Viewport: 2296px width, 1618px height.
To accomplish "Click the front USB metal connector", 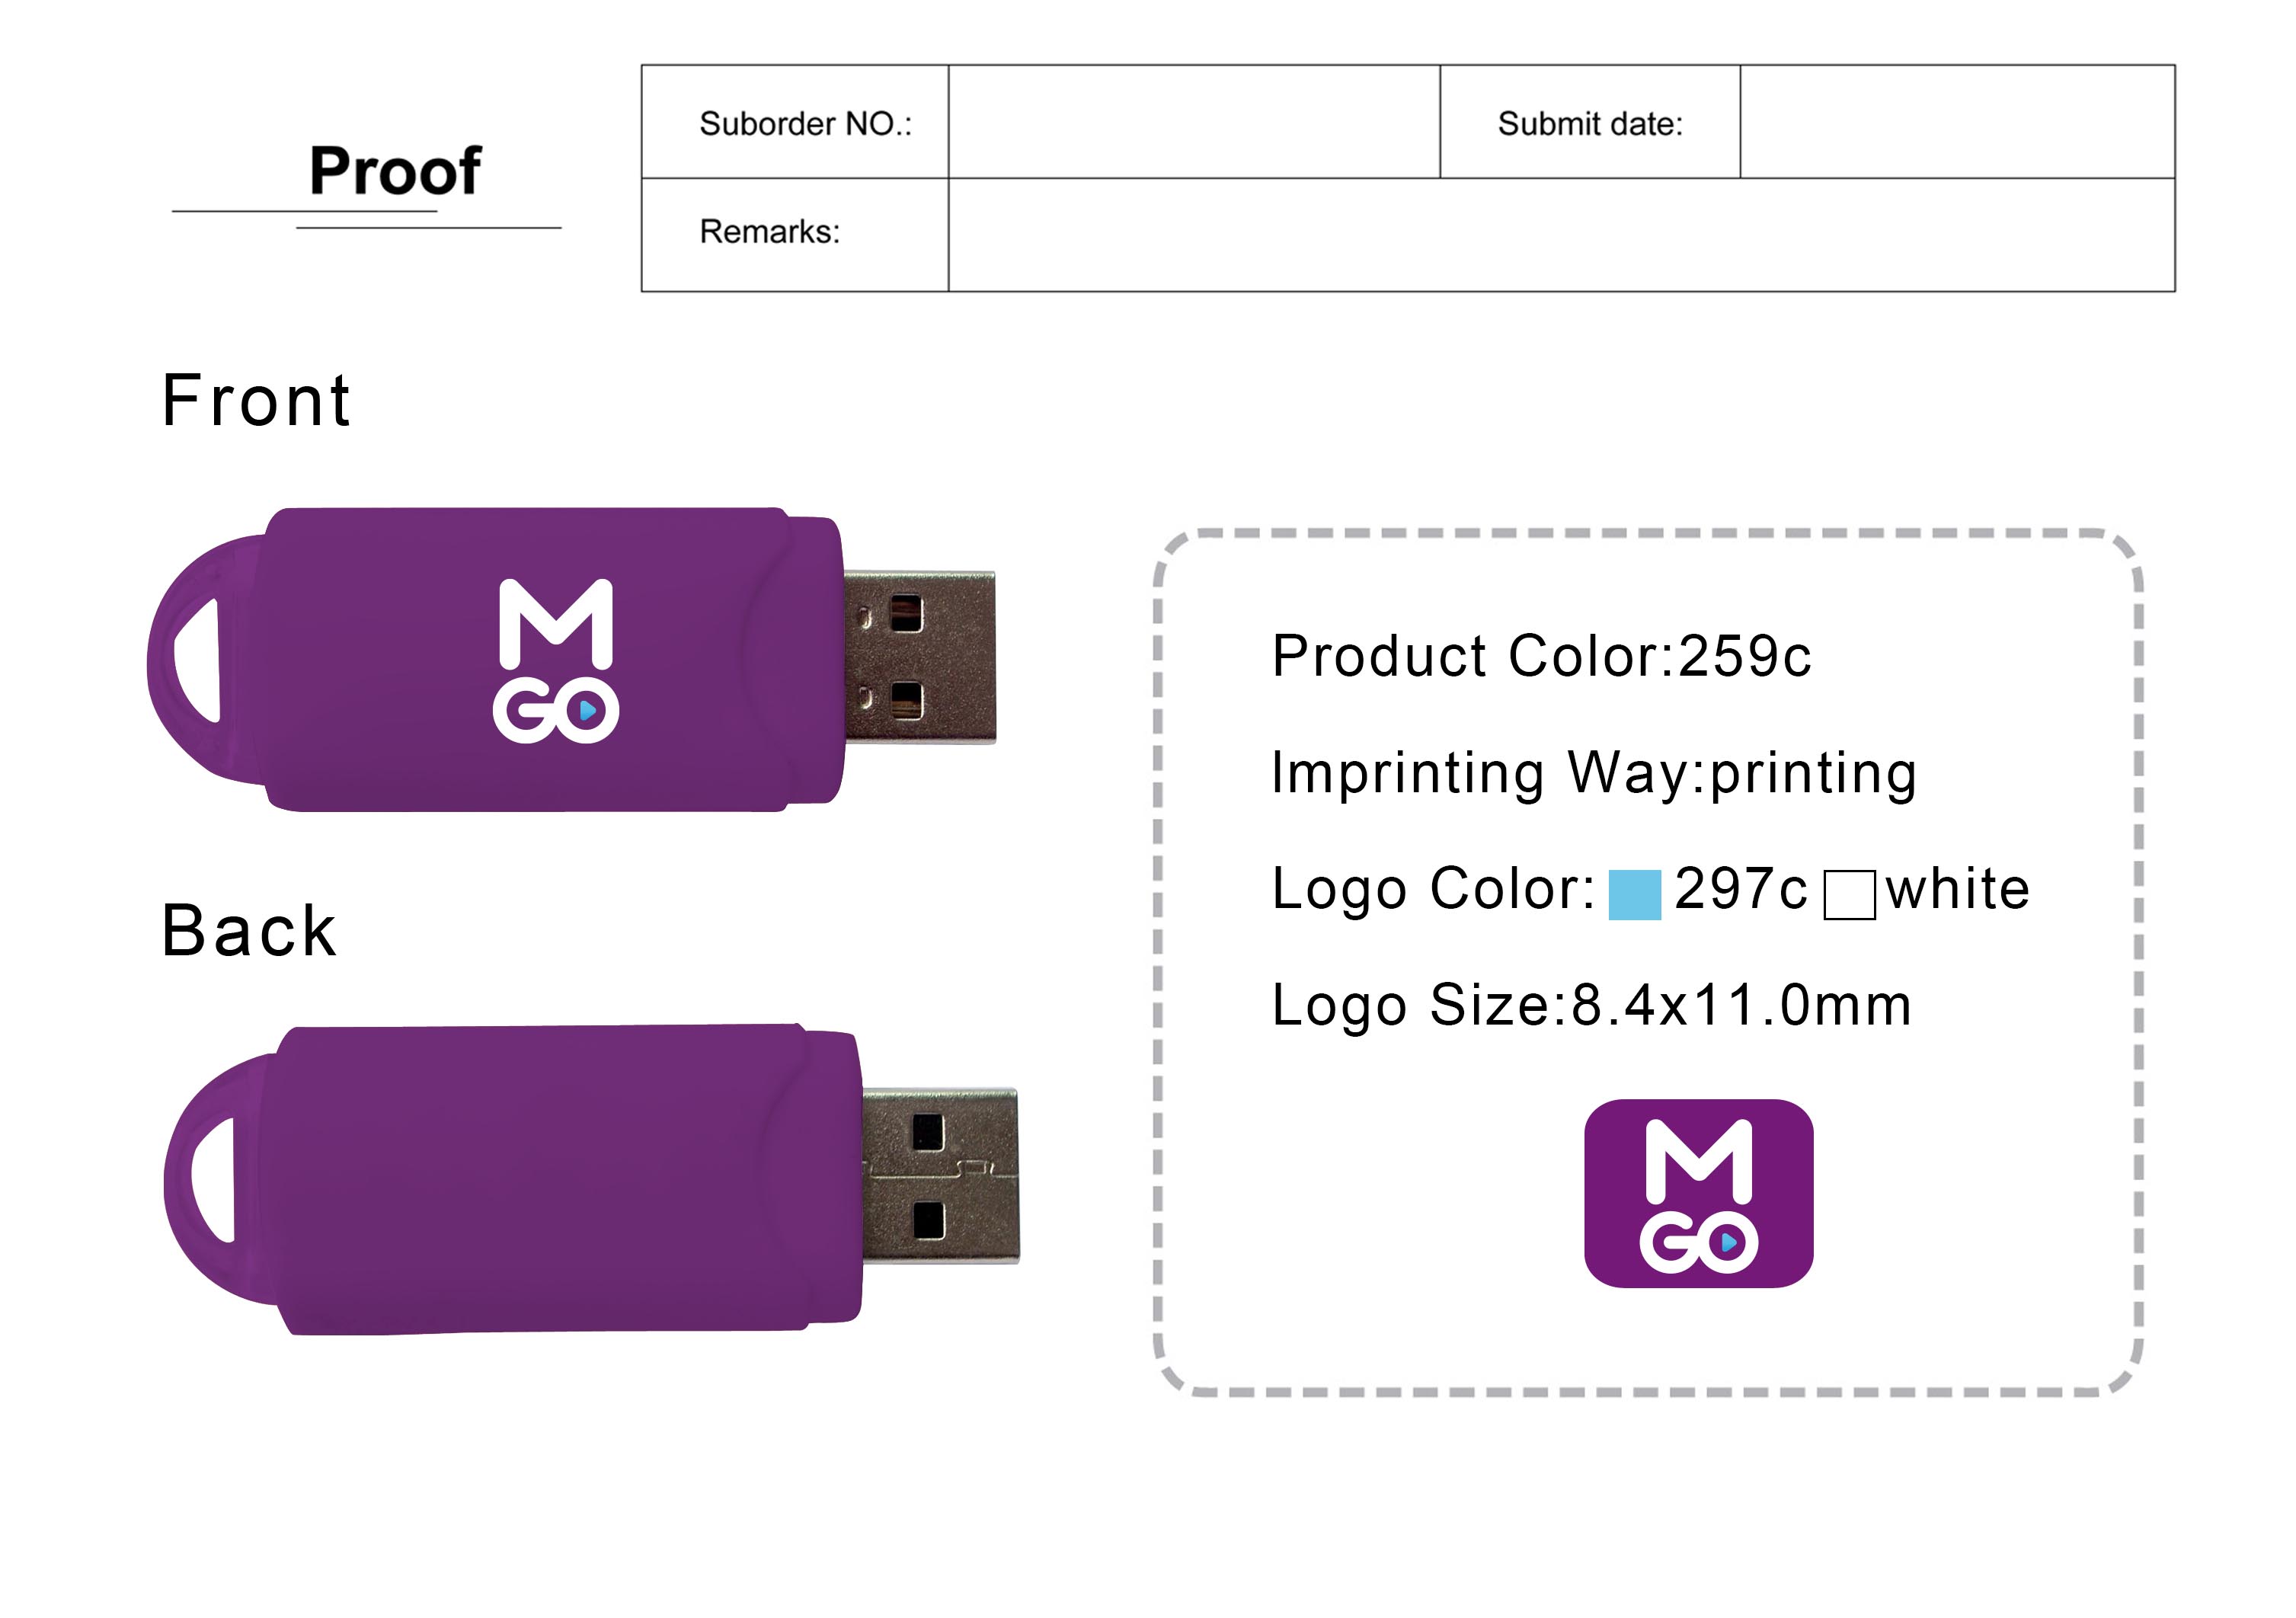I will [x=920, y=657].
